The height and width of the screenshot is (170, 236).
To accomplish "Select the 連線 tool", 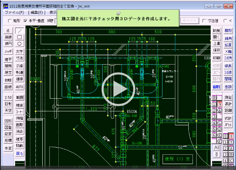I will 19,79.
